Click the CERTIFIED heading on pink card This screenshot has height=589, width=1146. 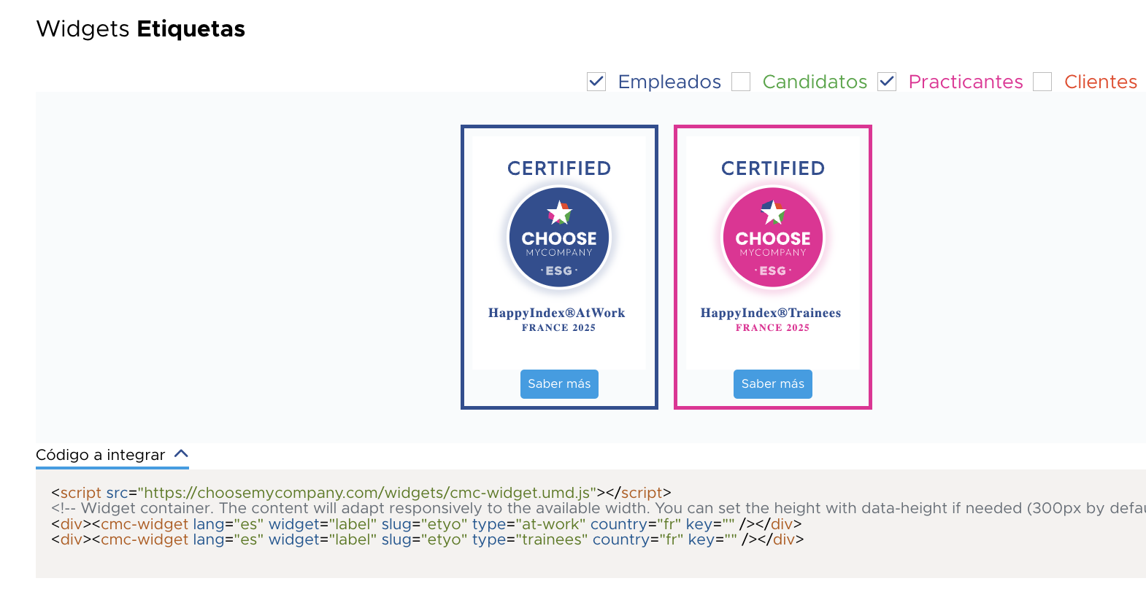coord(773,168)
